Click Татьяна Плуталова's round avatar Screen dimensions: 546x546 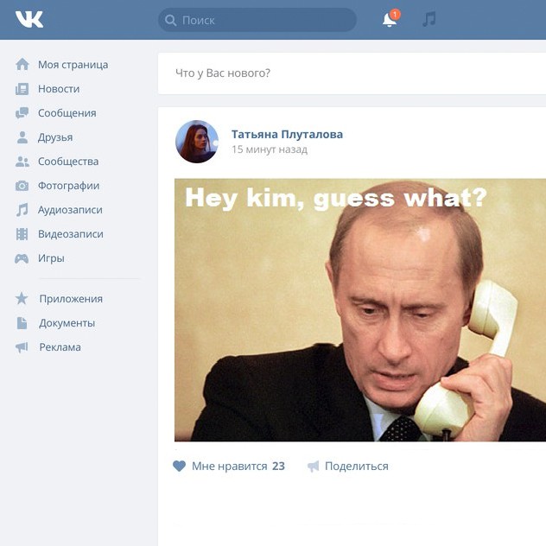pos(197,142)
